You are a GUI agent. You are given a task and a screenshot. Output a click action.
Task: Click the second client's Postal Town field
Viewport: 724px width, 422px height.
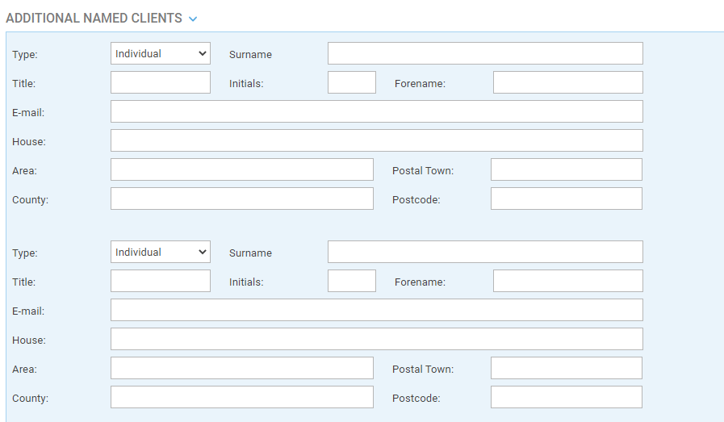point(567,369)
